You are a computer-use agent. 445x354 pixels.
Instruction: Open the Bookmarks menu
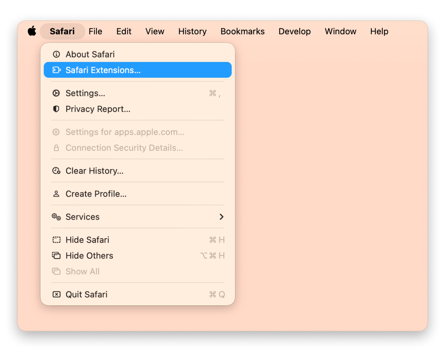243,31
